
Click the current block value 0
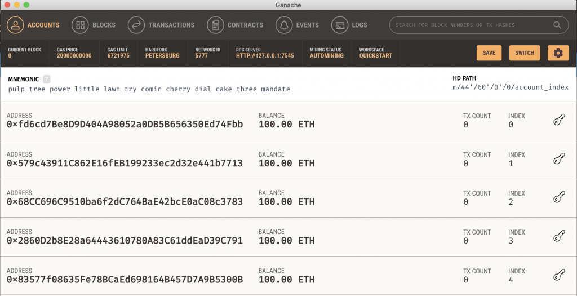tap(10, 56)
